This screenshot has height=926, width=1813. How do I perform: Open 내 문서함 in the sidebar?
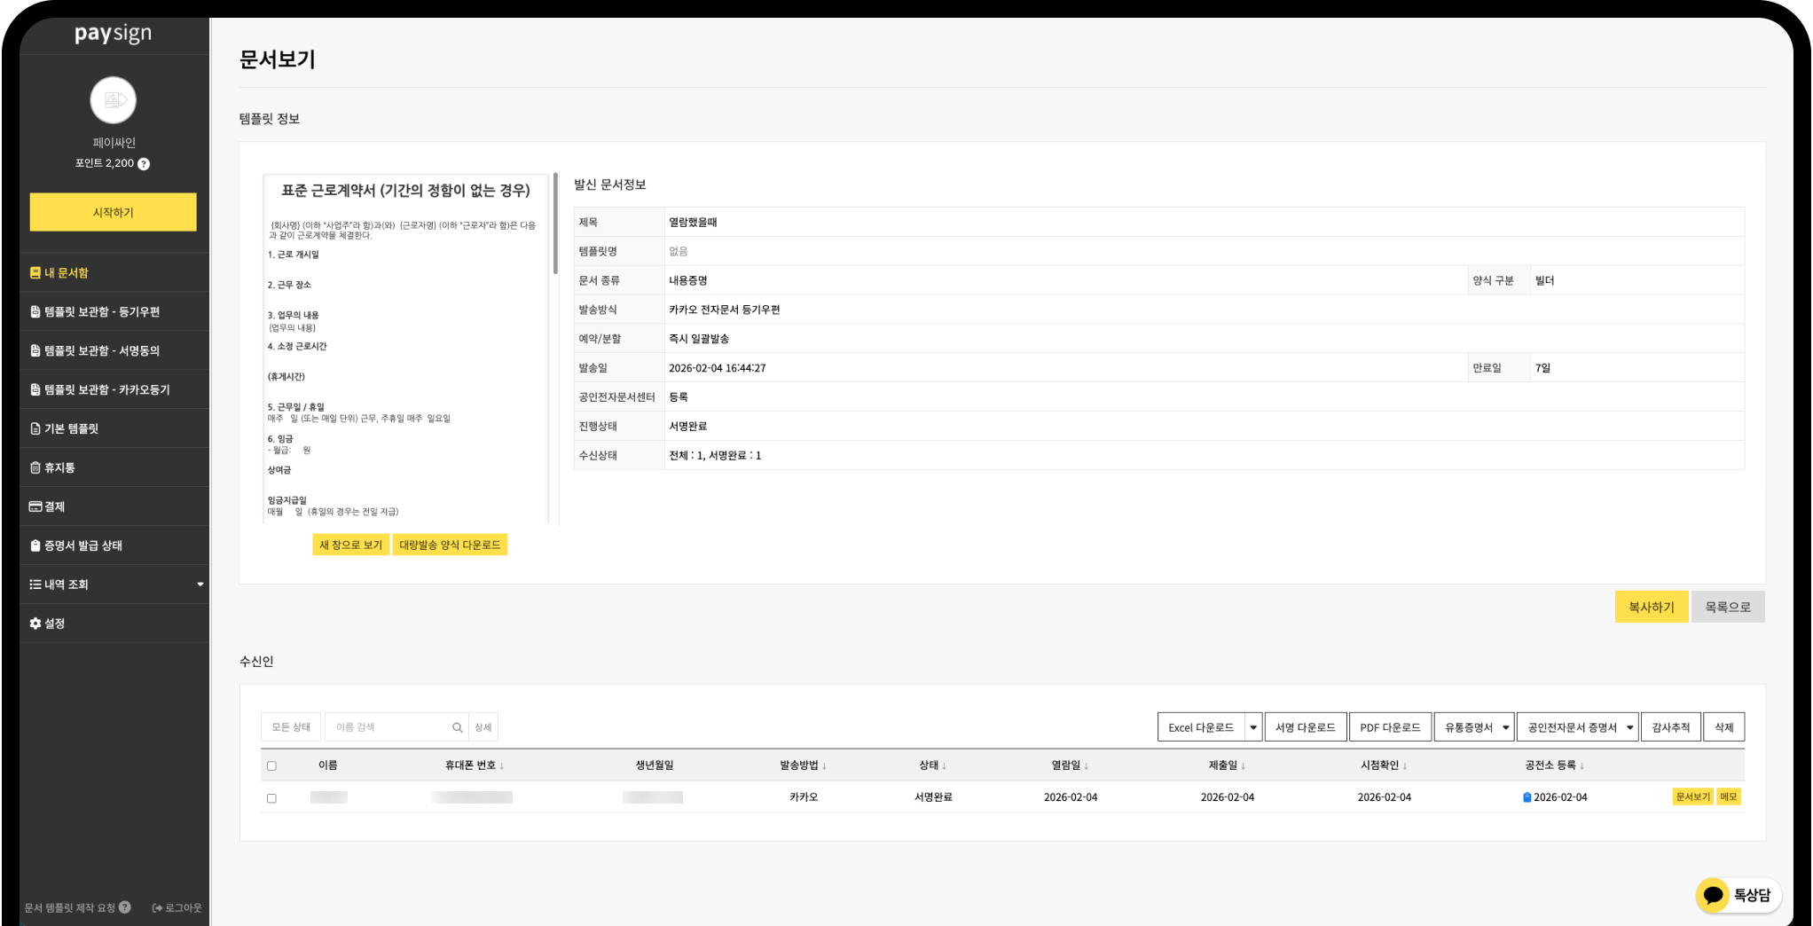point(67,273)
